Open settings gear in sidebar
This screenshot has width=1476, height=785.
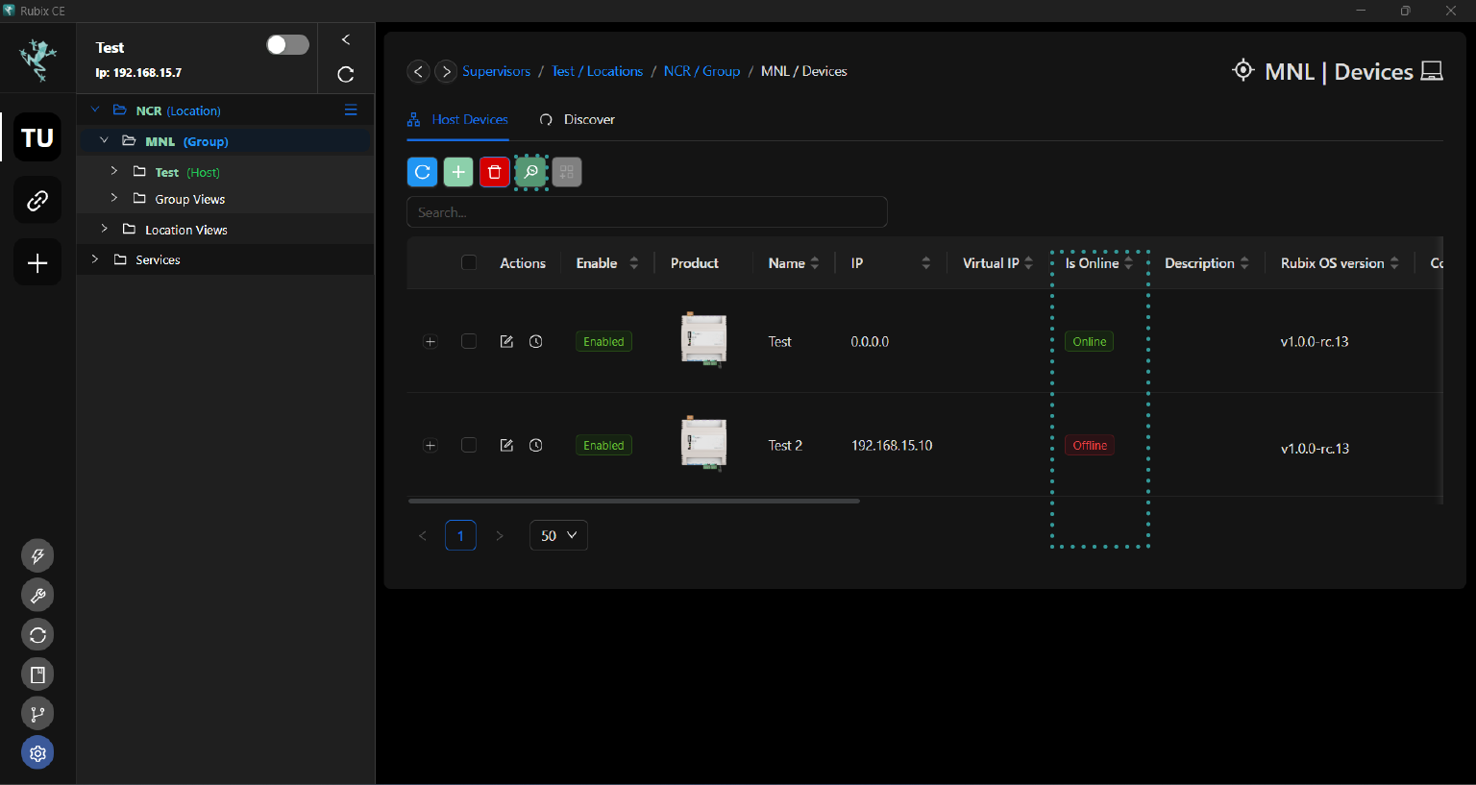coord(37,753)
